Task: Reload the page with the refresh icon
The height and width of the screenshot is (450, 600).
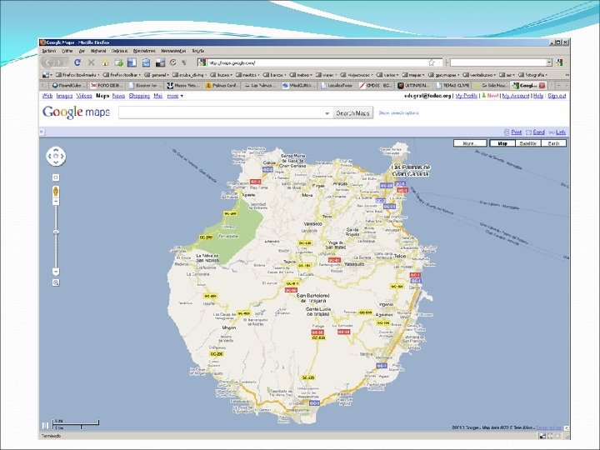Action: [x=77, y=62]
